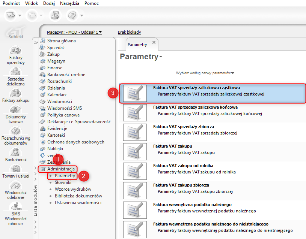306x239 pixels.
Task: Select Polityka cenowa in module tree
Action: click(63, 115)
